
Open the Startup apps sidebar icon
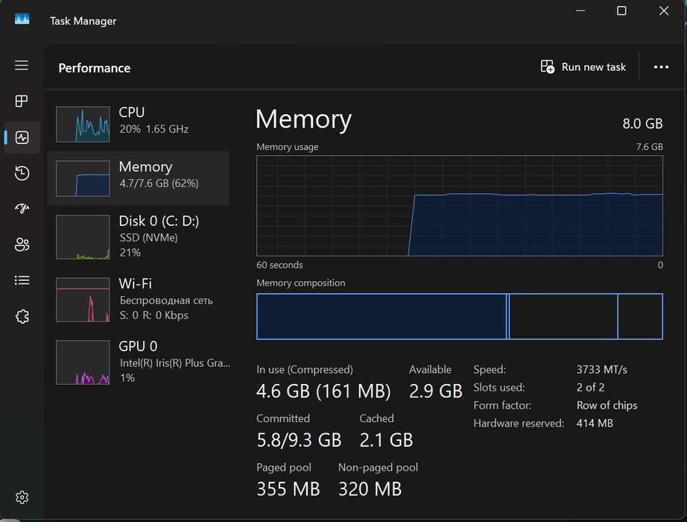(x=22, y=209)
